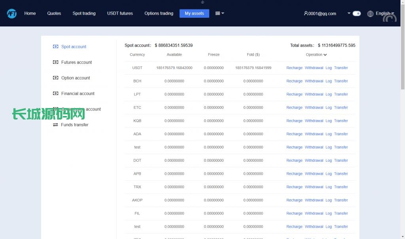Click the Option account money icon
Image resolution: width=405 pixels, height=239 pixels.
click(x=56, y=78)
